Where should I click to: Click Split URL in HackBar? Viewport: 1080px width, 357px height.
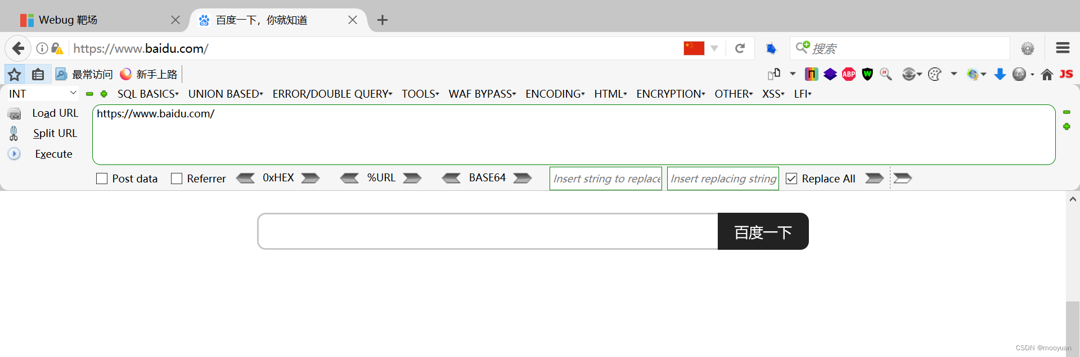pos(55,133)
